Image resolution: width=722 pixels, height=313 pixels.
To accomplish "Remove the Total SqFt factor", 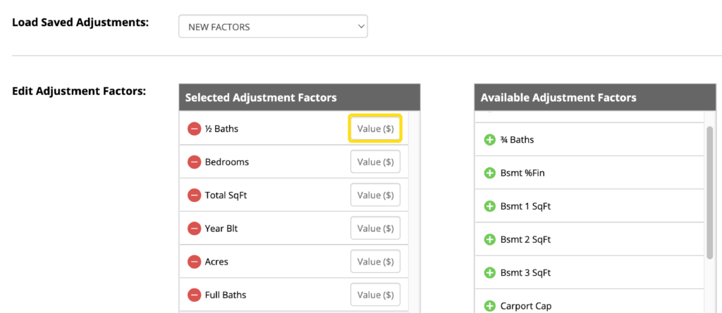I will pyautogui.click(x=195, y=195).
